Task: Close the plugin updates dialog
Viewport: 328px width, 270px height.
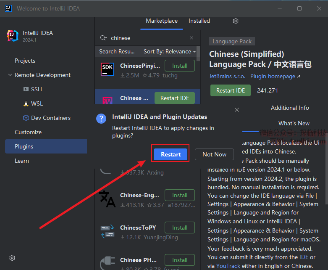Action: (x=237, y=110)
